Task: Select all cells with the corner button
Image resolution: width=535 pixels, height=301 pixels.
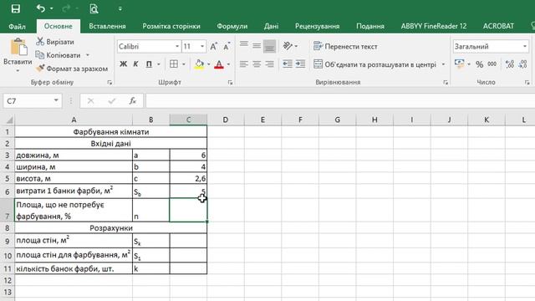Action: point(9,120)
